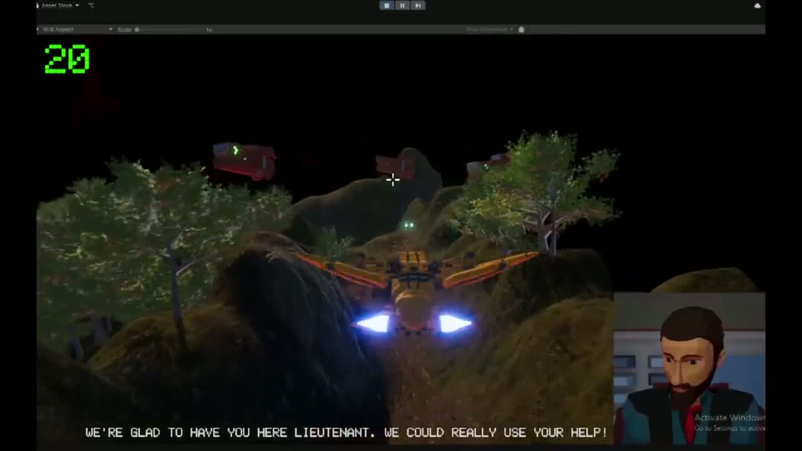Stop play mode with the active play button
Image resolution: width=802 pixels, height=451 pixels.
387,5
